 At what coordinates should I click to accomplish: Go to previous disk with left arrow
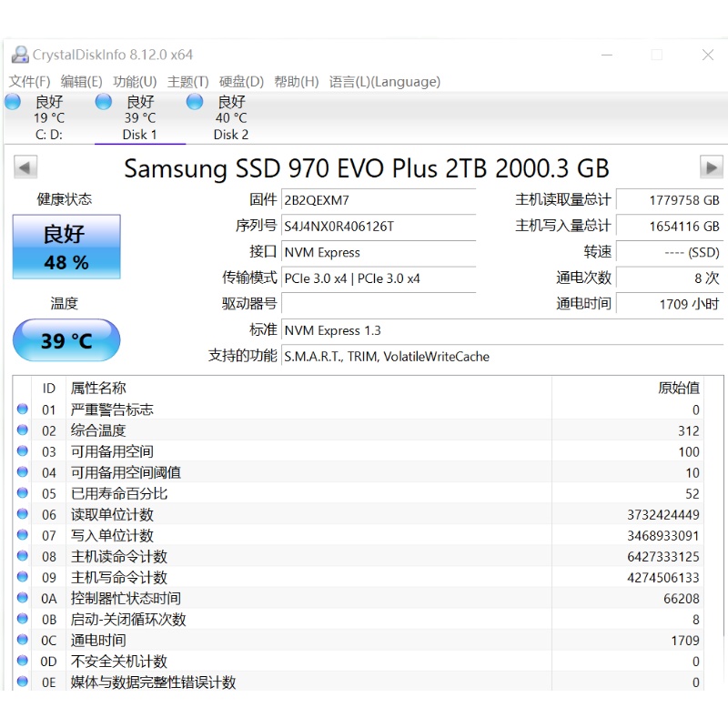click(25, 167)
